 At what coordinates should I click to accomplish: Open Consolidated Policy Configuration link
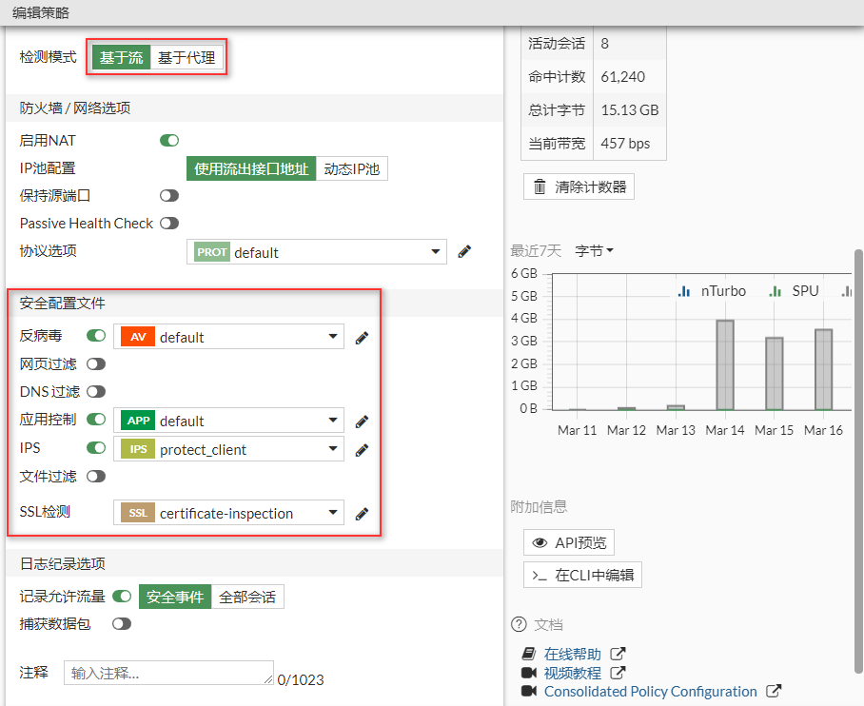coord(651,691)
